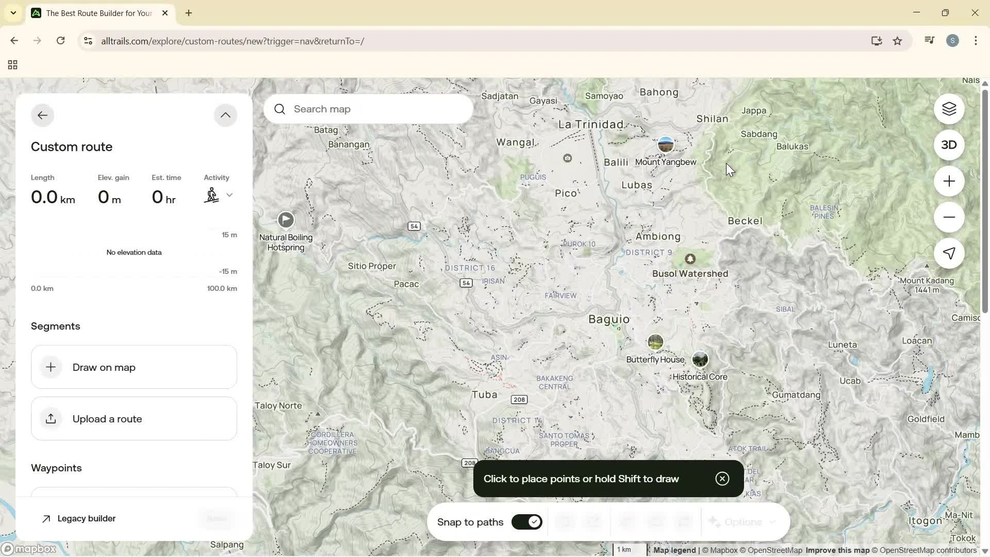Disable the Snap to paths toggle

[x=526, y=521]
